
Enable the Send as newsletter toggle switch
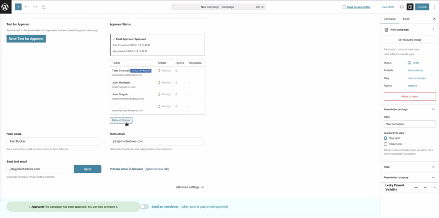(x=144, y=207)
